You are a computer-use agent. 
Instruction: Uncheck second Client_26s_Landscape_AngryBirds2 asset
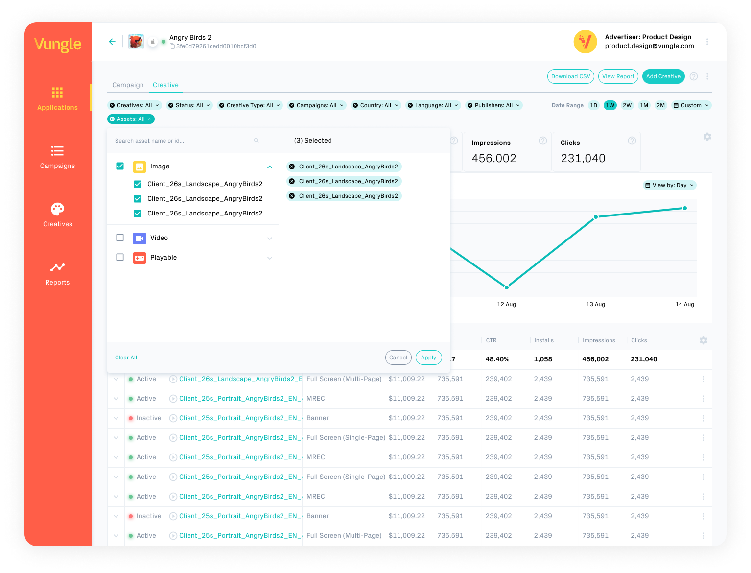[x=138, y=199]
